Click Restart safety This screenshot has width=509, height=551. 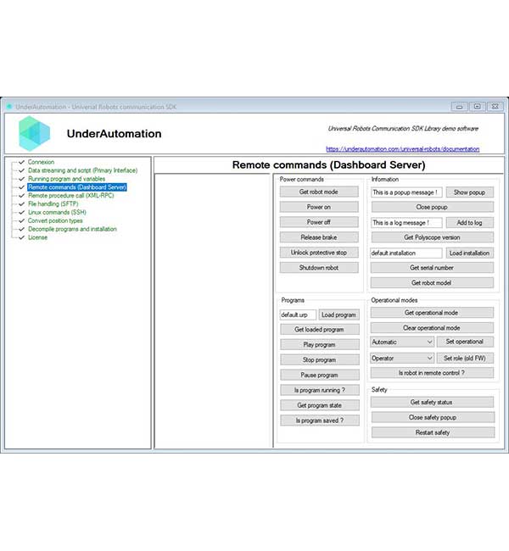tap(433, 432)
